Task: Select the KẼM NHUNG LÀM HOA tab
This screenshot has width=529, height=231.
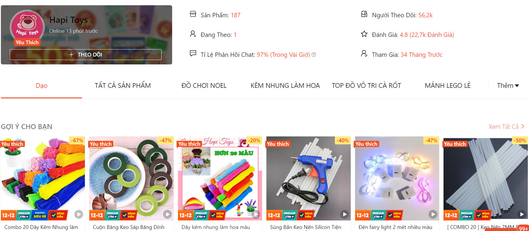Action: (285, 85)
